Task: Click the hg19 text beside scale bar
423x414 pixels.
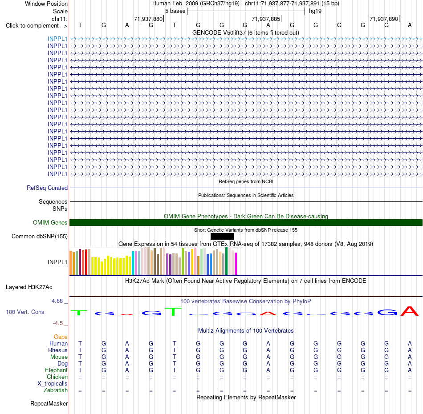Action: click(315, 11)
